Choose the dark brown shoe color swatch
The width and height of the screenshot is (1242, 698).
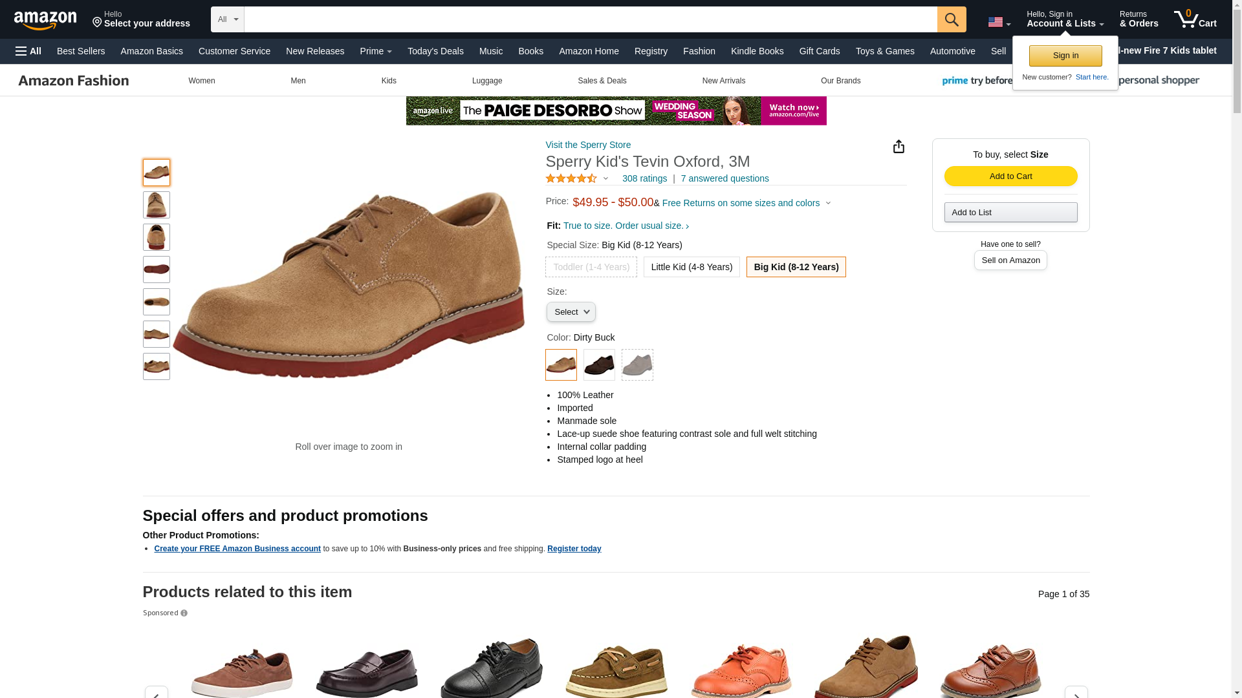click(x=599, y=365)
